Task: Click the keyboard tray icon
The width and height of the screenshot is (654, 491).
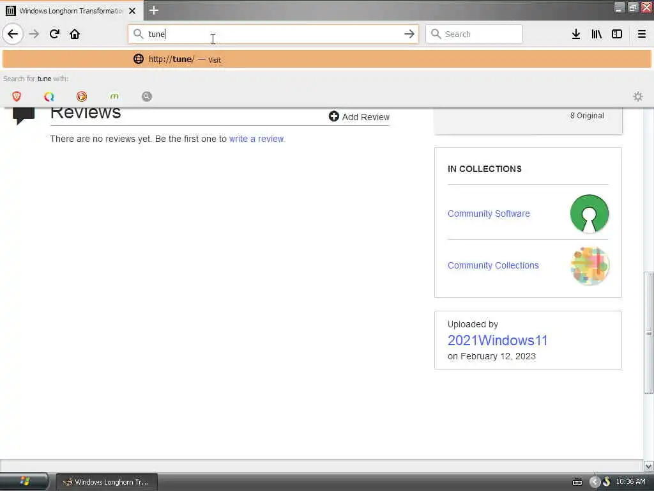Action: pyautogui.click(x=577, y=482)
